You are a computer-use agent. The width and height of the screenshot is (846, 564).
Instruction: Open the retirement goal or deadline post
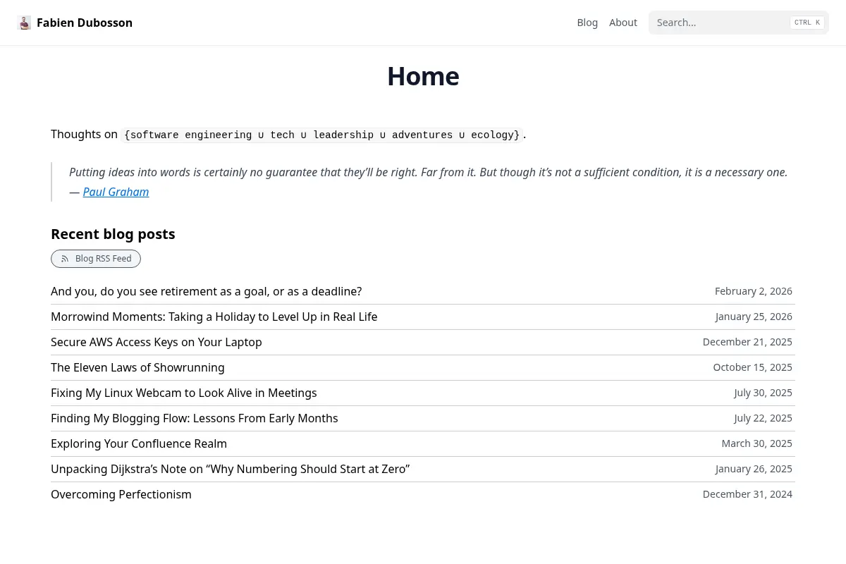206,291
